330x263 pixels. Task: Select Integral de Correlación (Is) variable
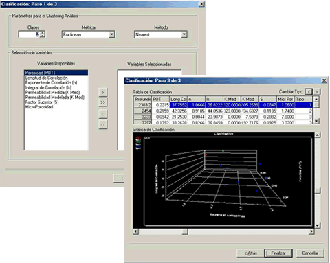pos(48,87)
